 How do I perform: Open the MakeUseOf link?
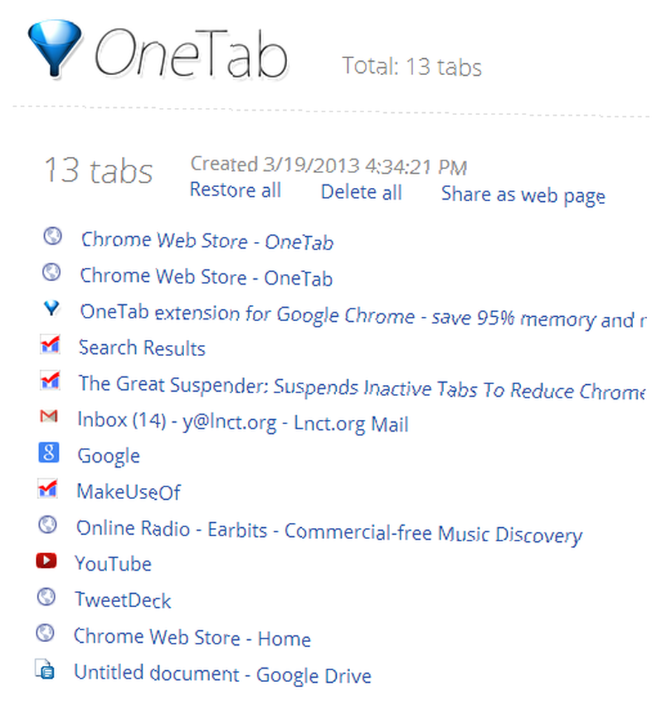point(129,492)
